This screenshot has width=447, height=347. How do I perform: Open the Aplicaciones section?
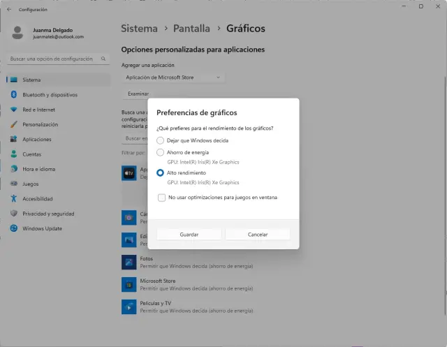[36, 139]
